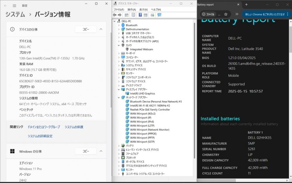Image resolution: width=292 pixels, height=183 pixels.
Task: Click コピー button for Windows の仕様
Action: tap(86, 151)
